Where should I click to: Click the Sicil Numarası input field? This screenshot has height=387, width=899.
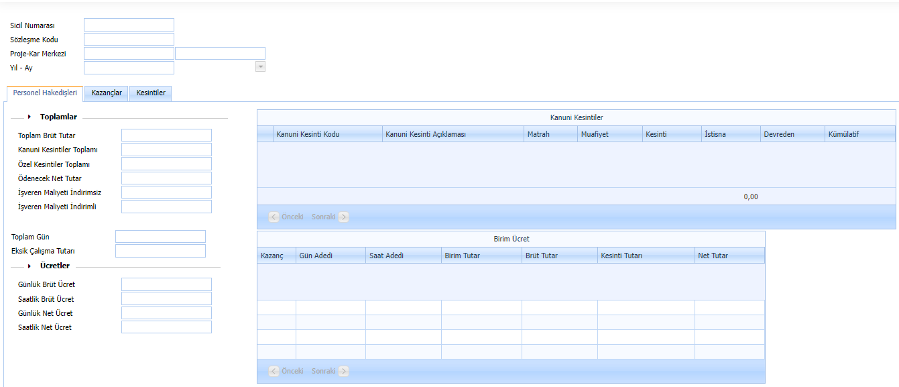pyautogui.click(x=129, y=25)
